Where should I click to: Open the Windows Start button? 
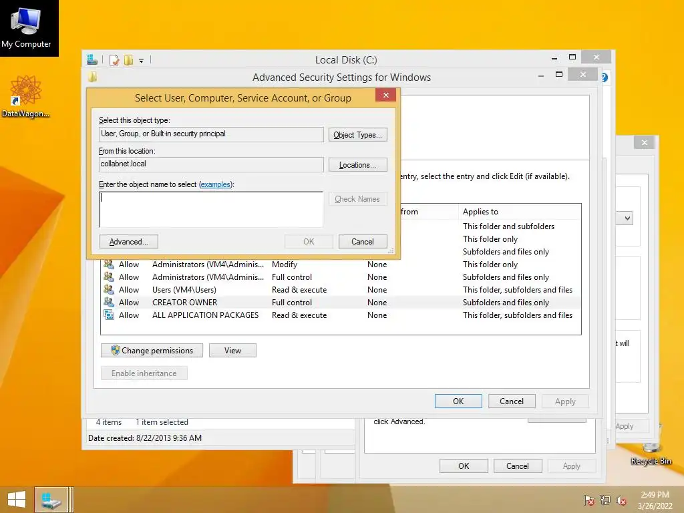pyautogui.click(x=17, y=499)
